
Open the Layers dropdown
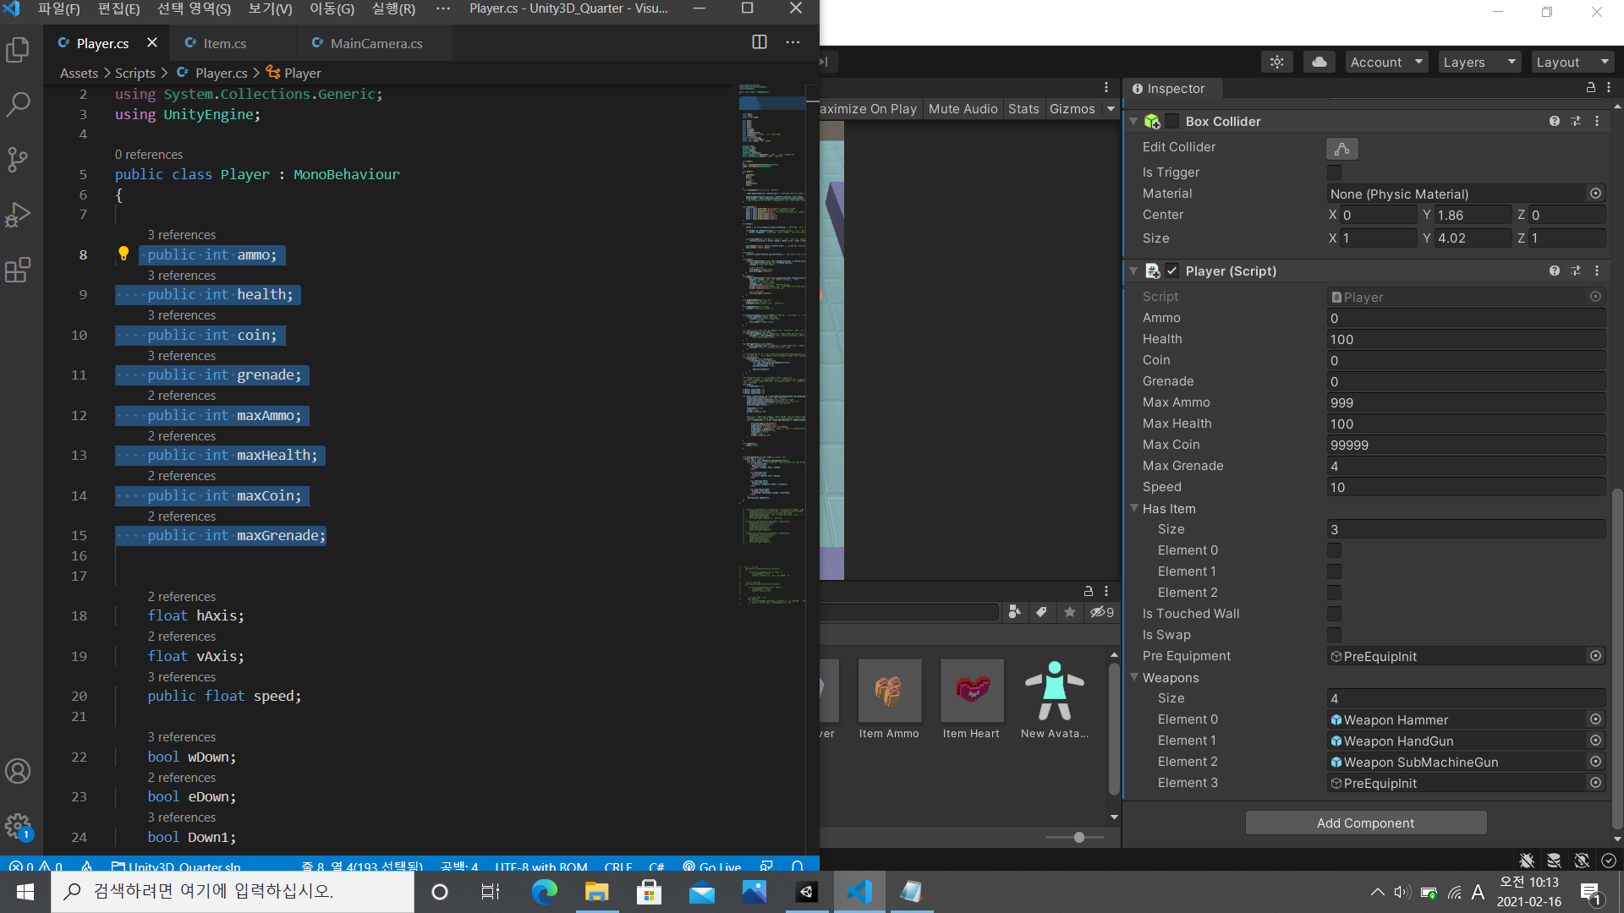1479,62
